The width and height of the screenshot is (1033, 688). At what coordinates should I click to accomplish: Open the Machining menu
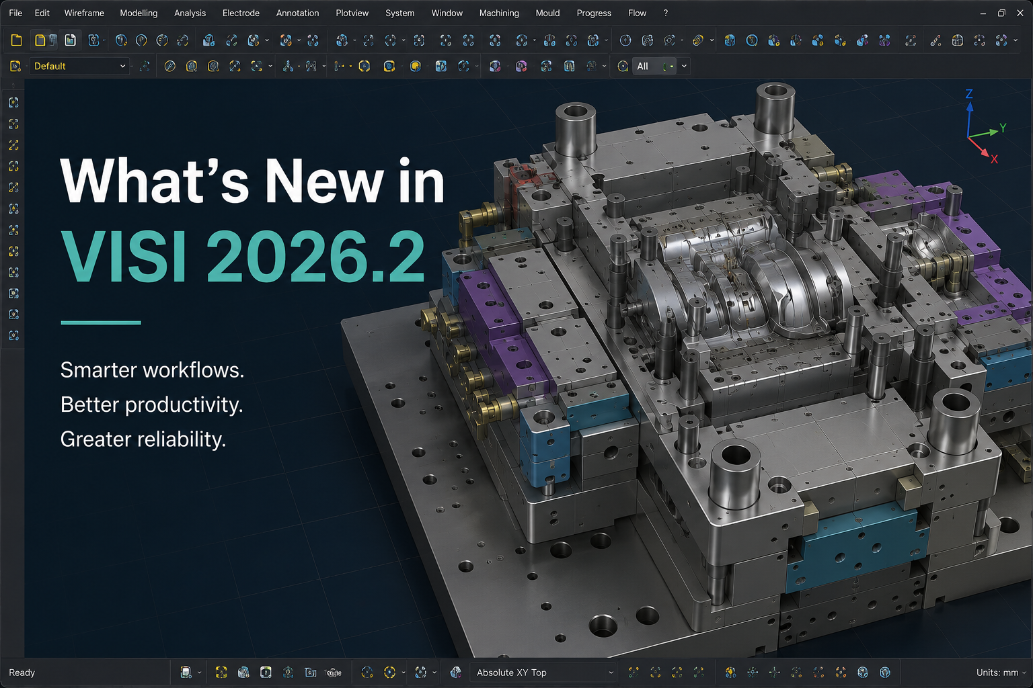[x=499, y=13]
